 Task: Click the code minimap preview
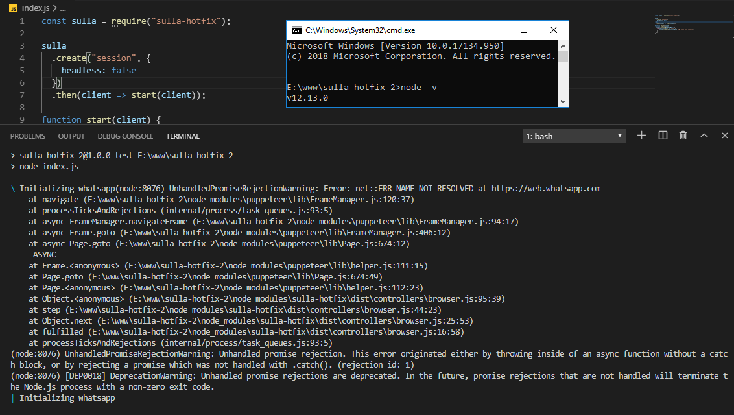tap(674, 23)
